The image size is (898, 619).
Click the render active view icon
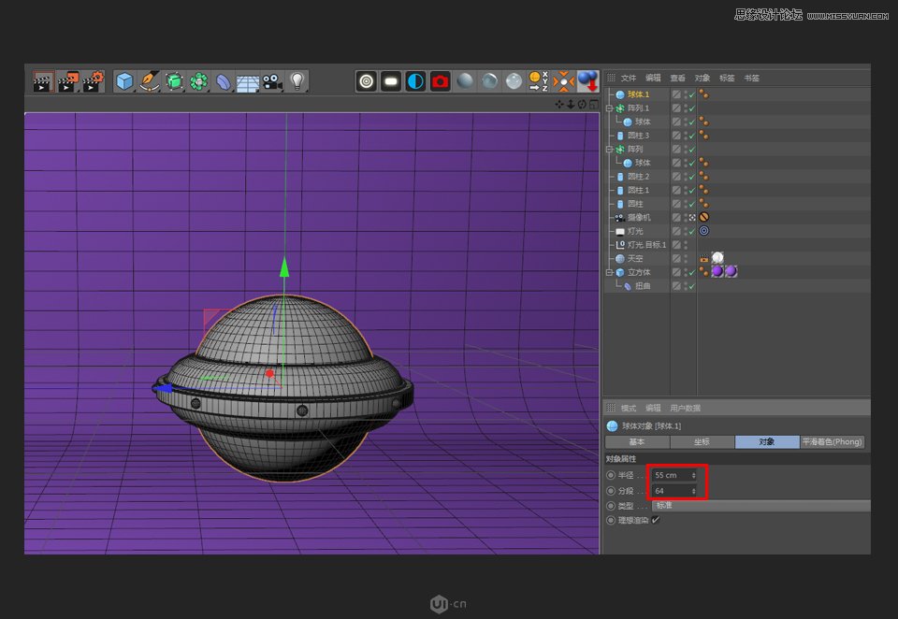(366, 81)
